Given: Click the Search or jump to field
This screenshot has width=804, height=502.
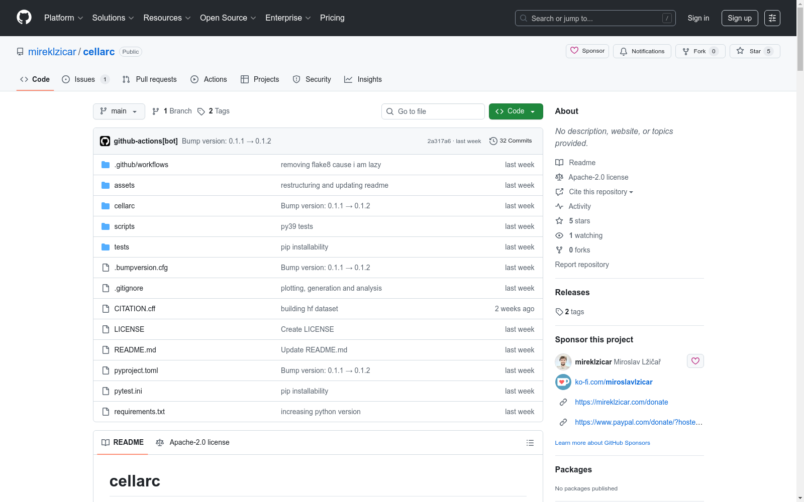Looking at the screenshot, I should [x=595, y=18].
